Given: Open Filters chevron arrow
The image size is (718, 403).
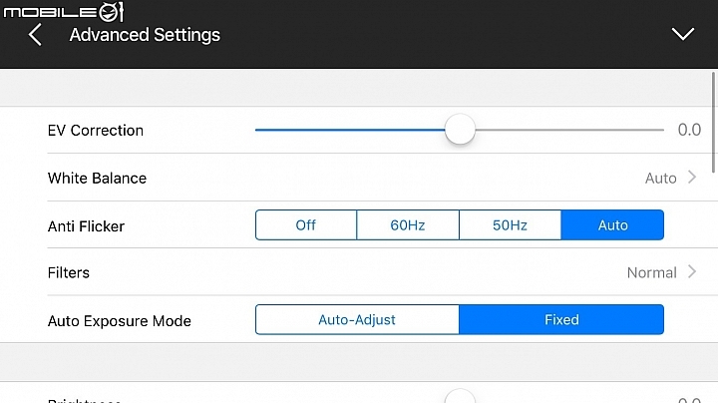Looking at the screenshot, I should tap(692, 272).
